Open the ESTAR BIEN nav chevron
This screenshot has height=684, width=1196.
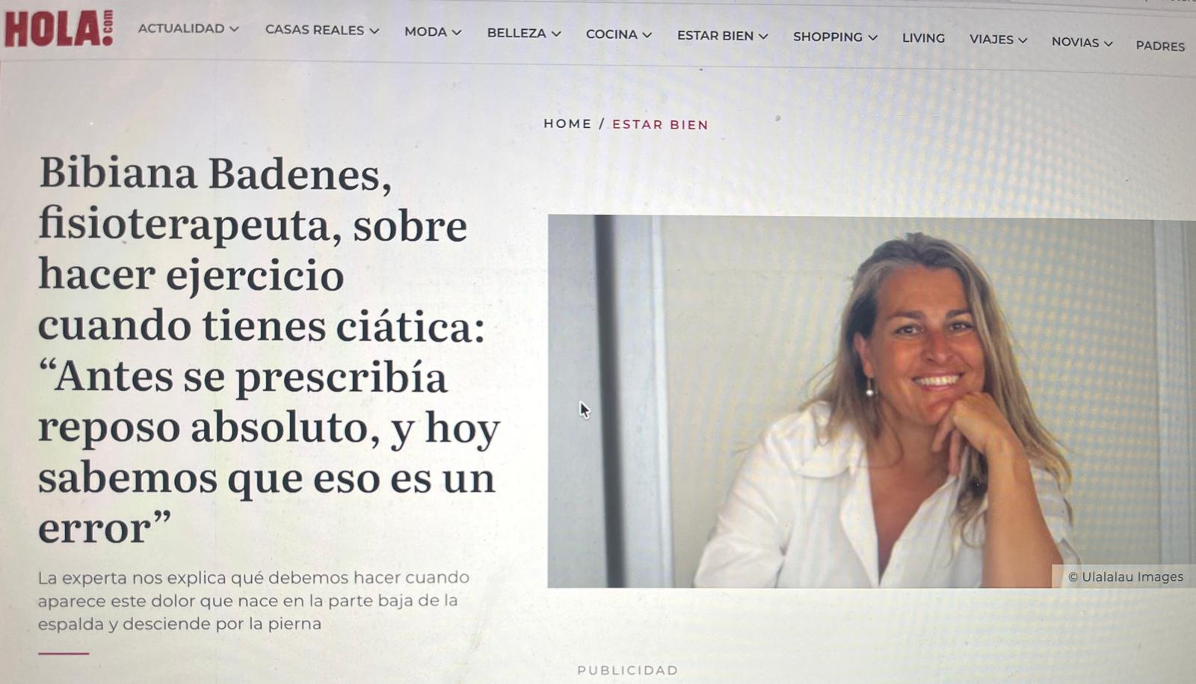pos(763,37)
